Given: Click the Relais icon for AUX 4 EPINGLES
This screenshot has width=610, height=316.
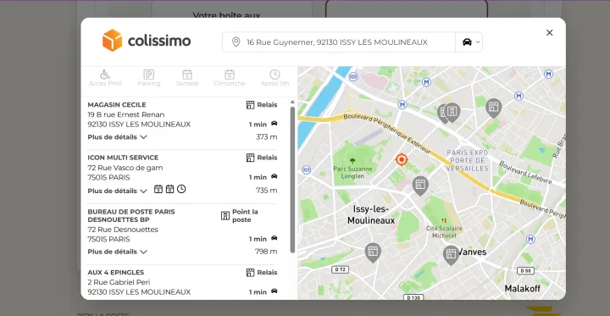Looking at the screenshot, I should 250,273.
